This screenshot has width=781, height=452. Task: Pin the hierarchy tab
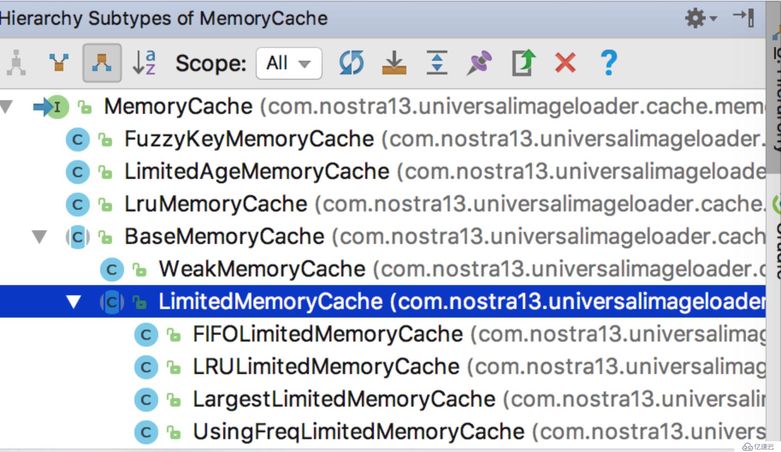[x=479, y=63]
